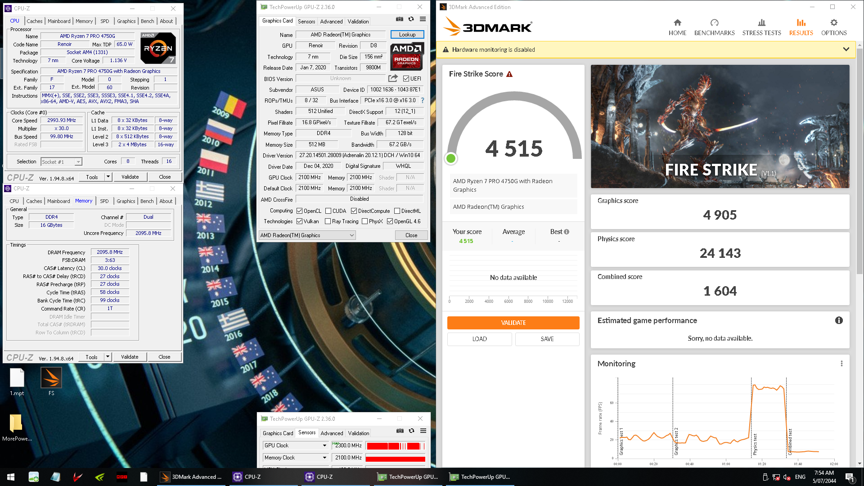The image size is (864, 486).
Task: Take screenshot with GPU-Z camera icon (top window)
Action: [399, 19]
